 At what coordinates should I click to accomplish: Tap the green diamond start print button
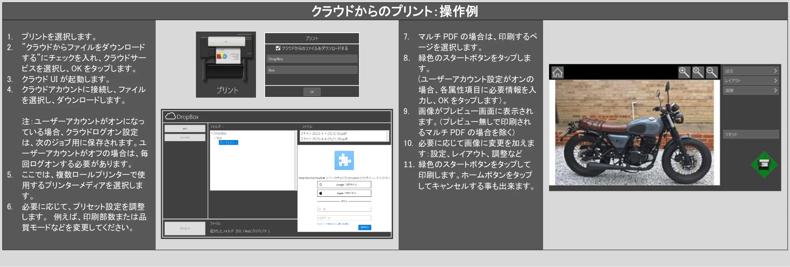[764, 164]
